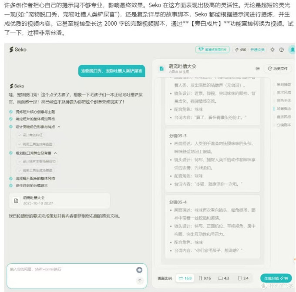The width and height of the screenshot is (296, 292).
Task: Select the 9:16 aspect ratio
Action: (x=205, y=278)
